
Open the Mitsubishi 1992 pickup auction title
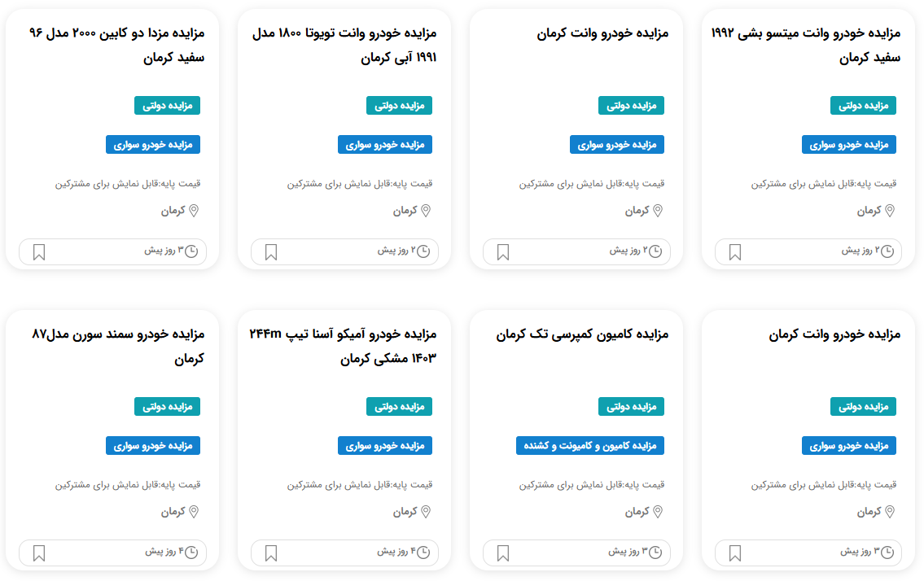806,46
